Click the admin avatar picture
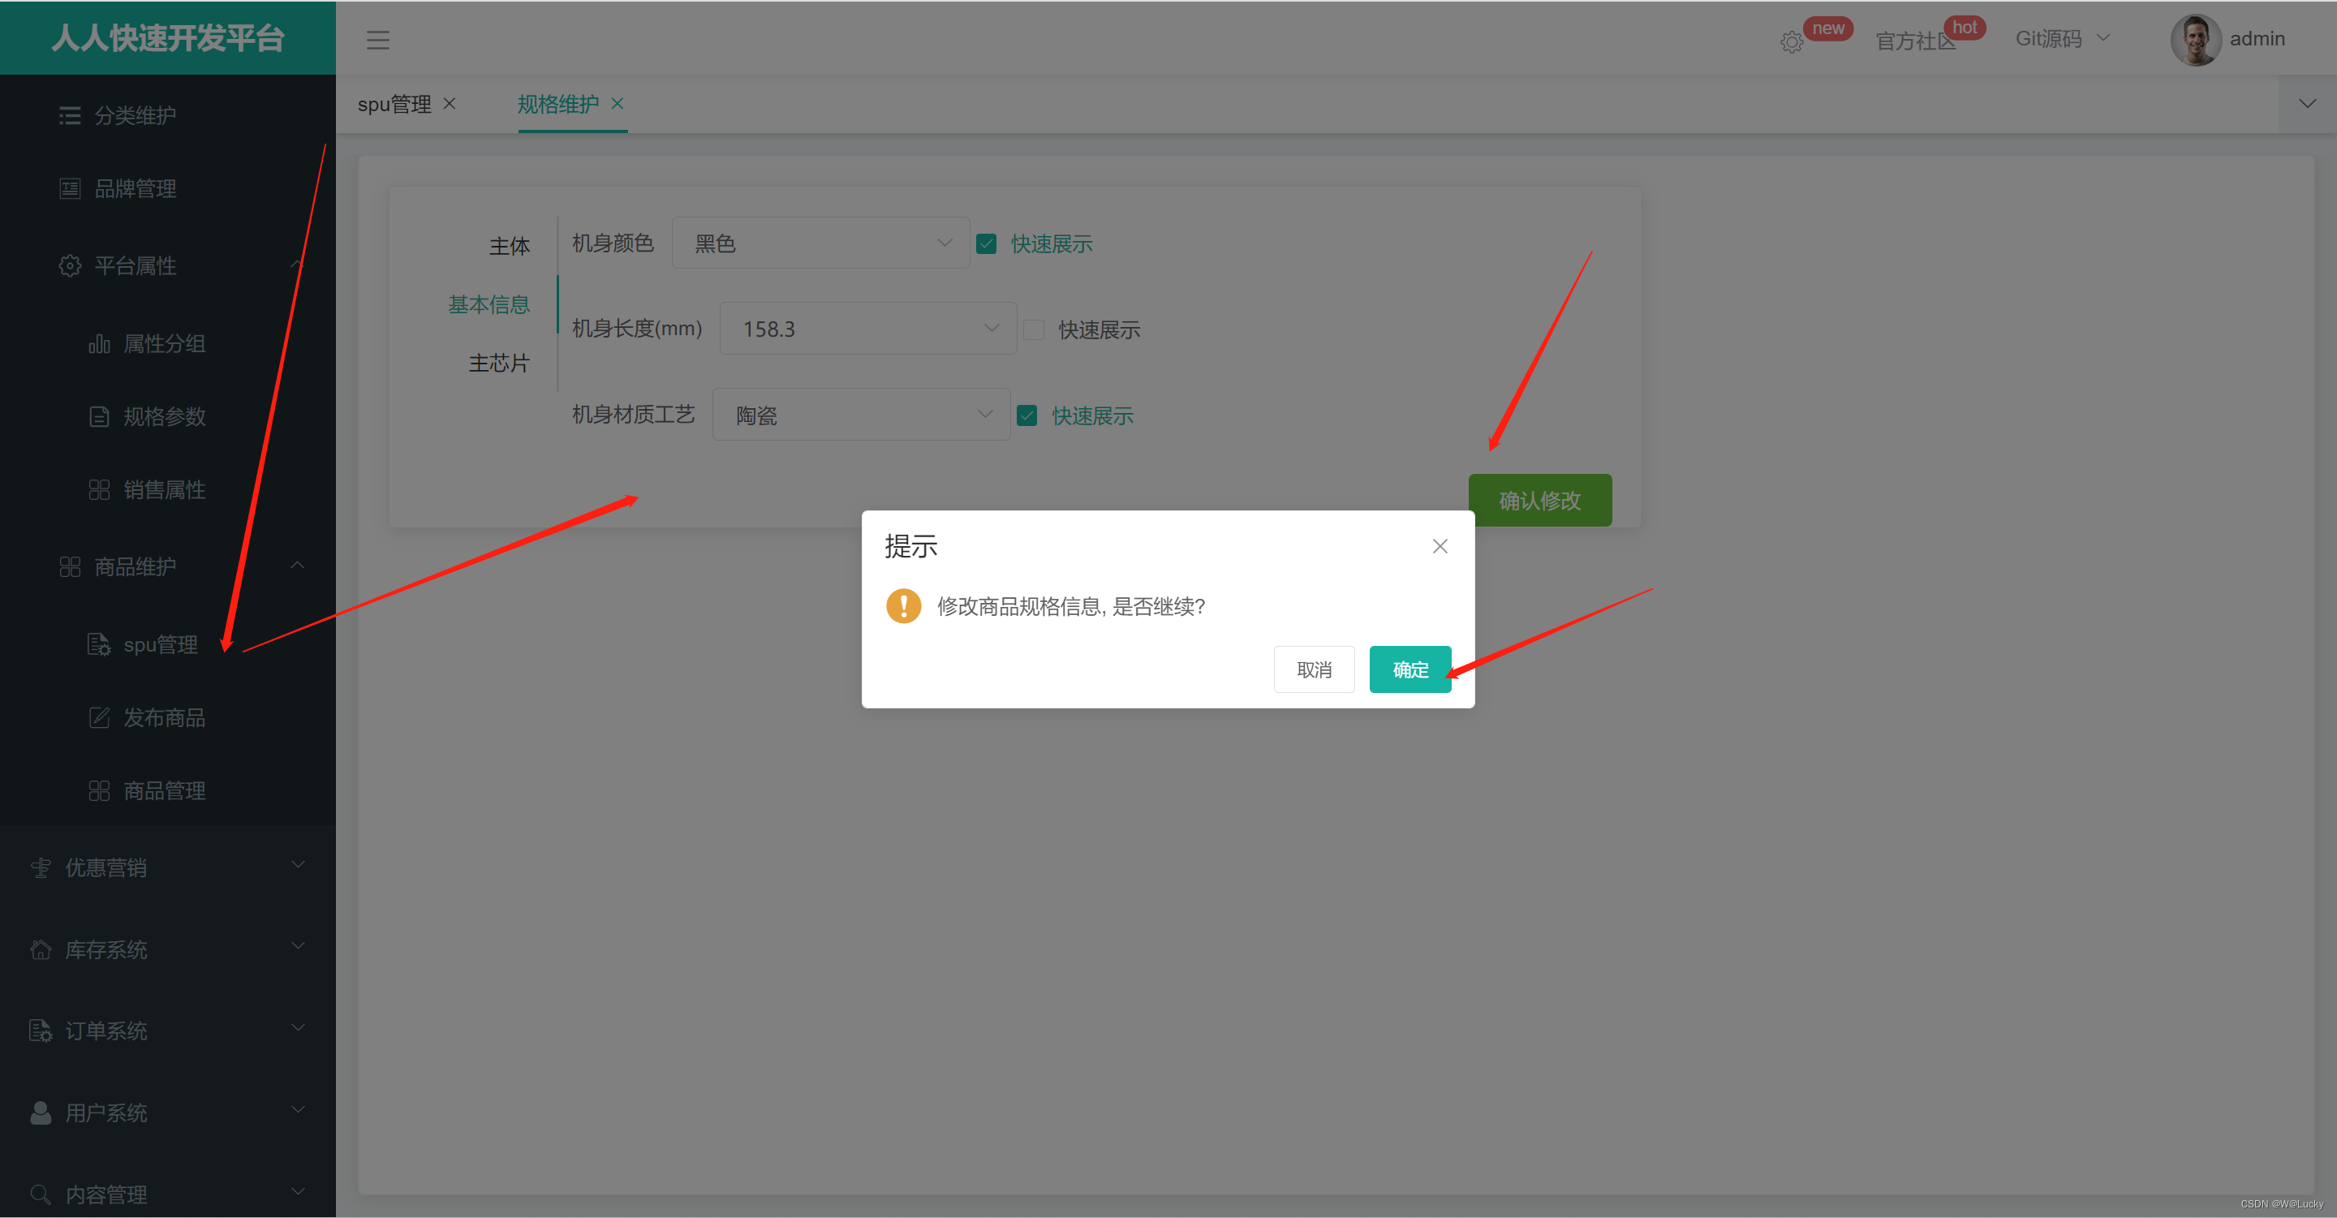Viewport: 2337px width, 1218px height. 2196,39
